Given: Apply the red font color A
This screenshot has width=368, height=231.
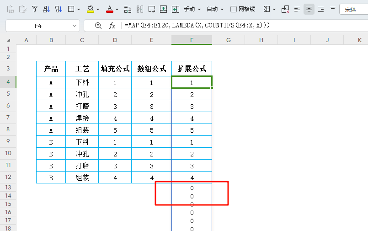Looking at the screenshot, I should (110, 9).
